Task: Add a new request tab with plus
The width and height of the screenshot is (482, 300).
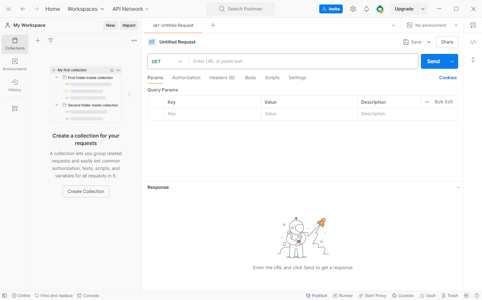Action: [213, 25]
